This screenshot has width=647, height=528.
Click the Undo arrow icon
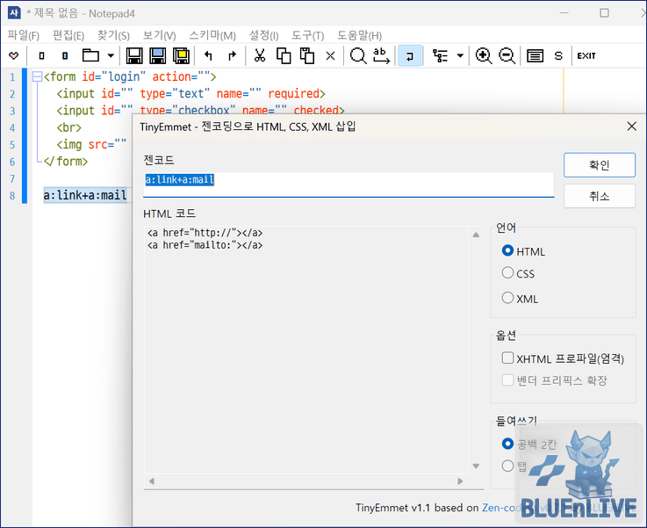point(208,55)
